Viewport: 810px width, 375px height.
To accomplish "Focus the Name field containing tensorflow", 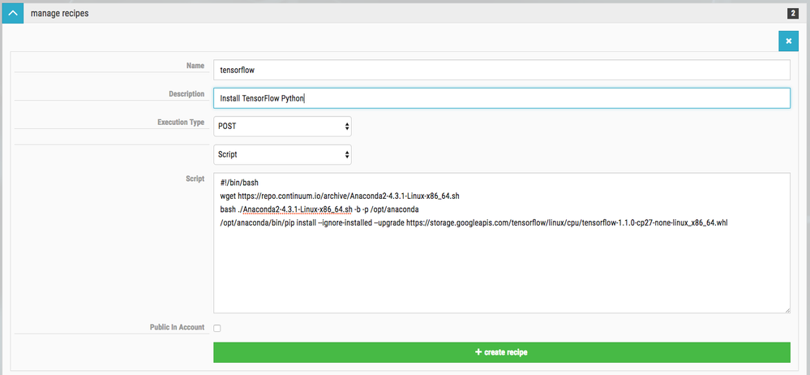I will coord(501,70).
